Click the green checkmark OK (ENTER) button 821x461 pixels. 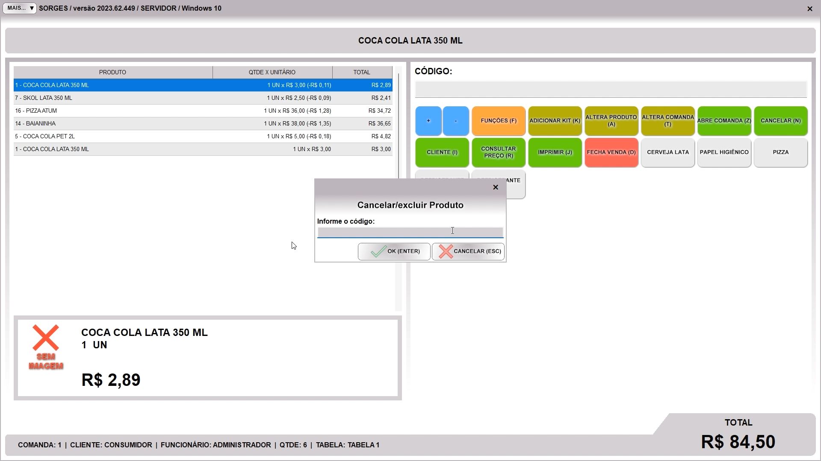tap(394, 251)
